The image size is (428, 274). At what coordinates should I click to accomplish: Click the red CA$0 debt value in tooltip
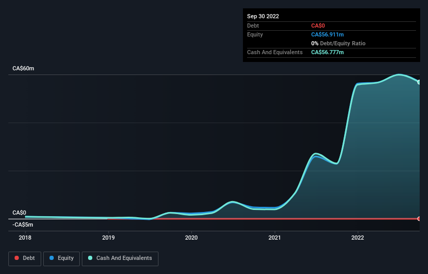pos(318,26)
